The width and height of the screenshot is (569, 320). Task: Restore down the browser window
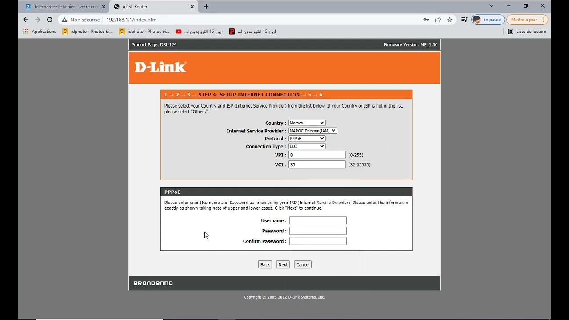point(525,6)
